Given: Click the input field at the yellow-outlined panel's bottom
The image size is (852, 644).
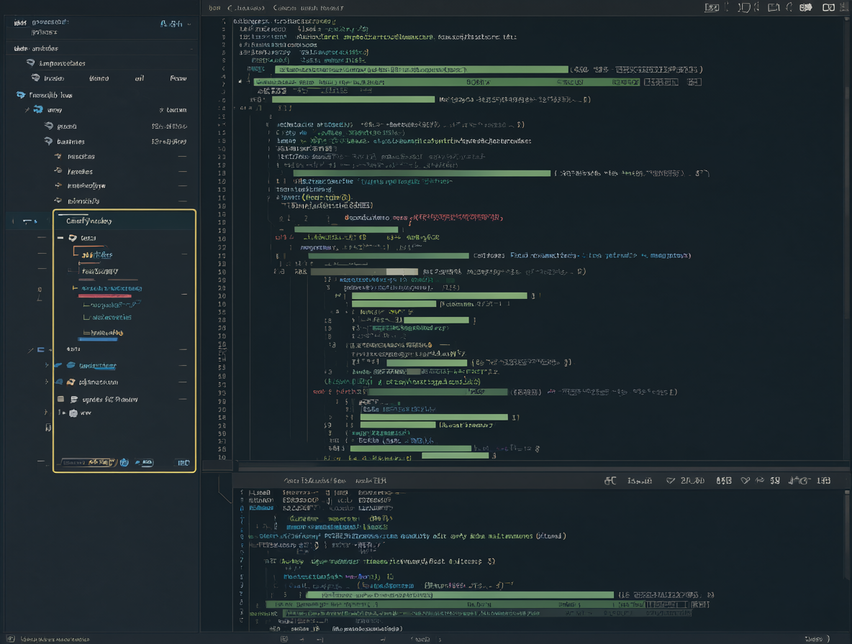Looking at the screenshot, I should (88, 462).
